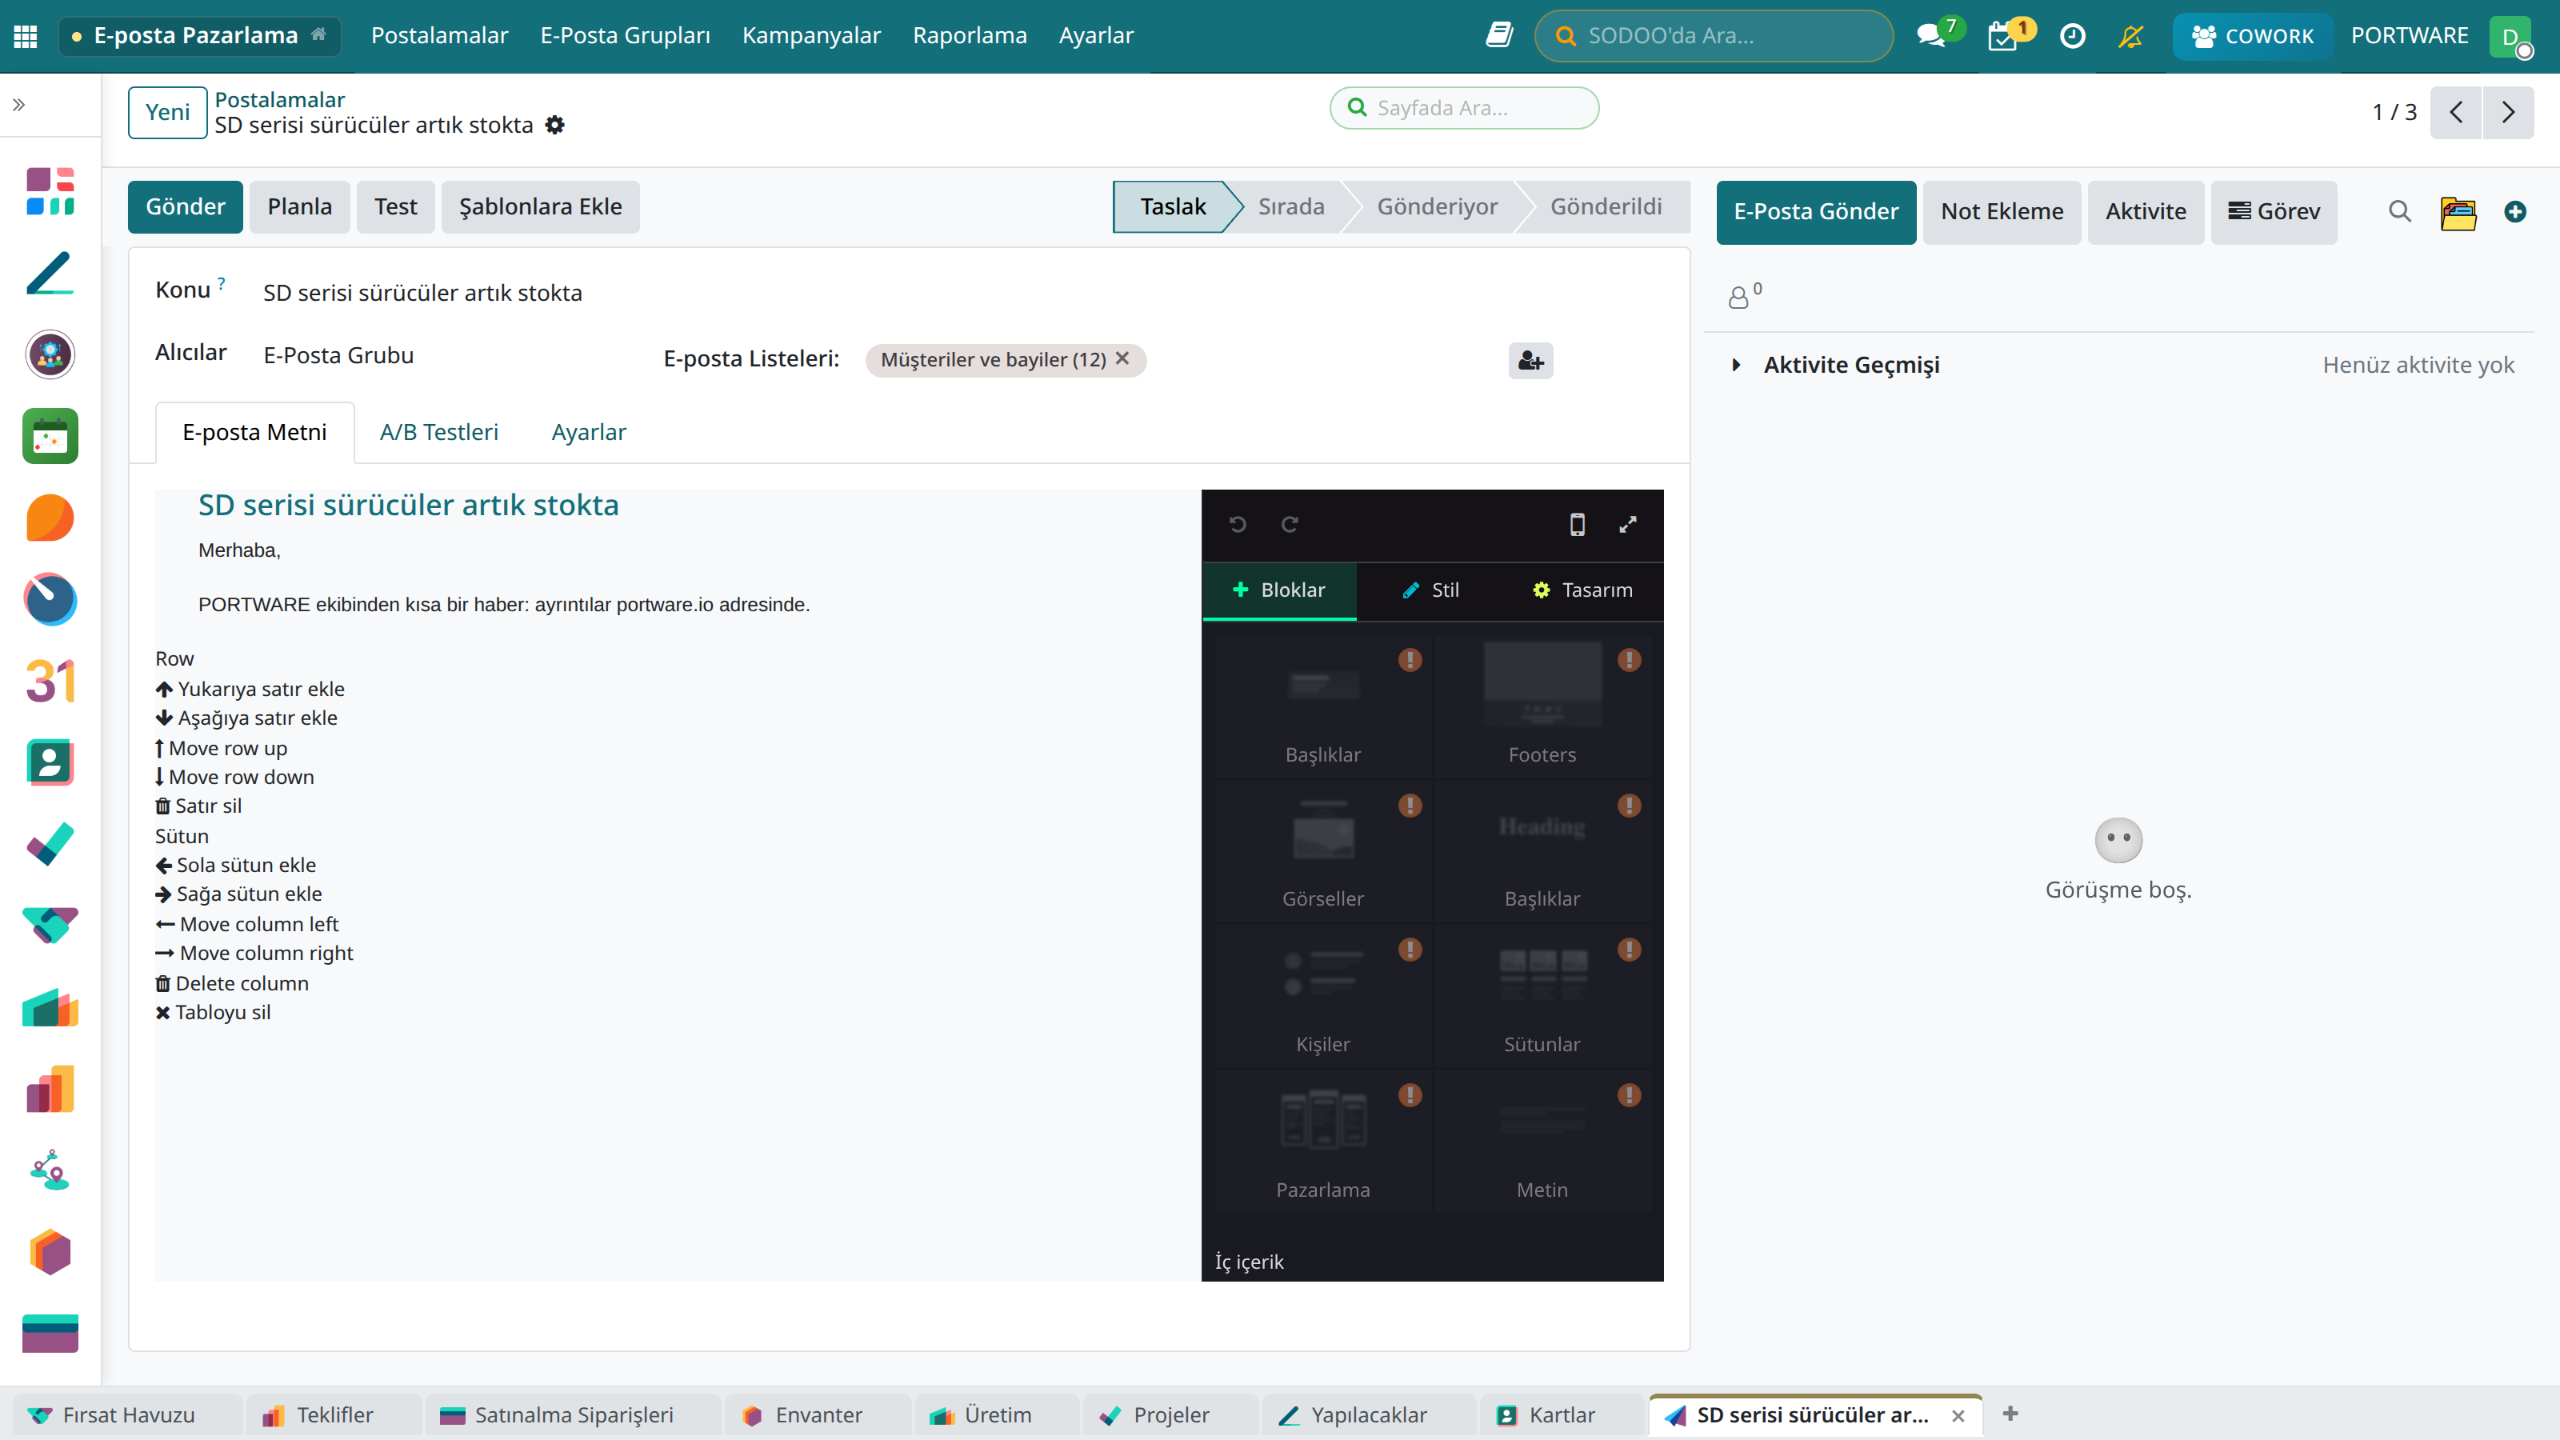The height and width of the screenshot is (1440, 2560).
Task: Click the muted notification bell icon
Action: (x=2130, y=36)
